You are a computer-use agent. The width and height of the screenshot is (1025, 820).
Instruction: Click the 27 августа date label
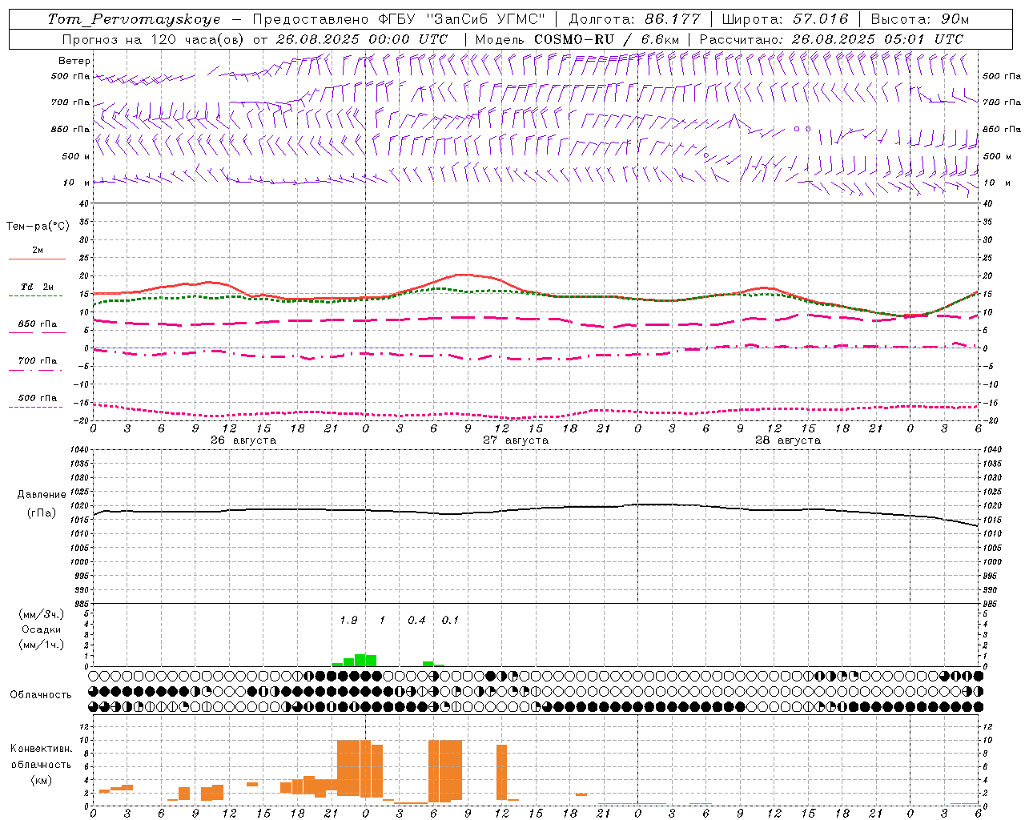pos(515,440)
